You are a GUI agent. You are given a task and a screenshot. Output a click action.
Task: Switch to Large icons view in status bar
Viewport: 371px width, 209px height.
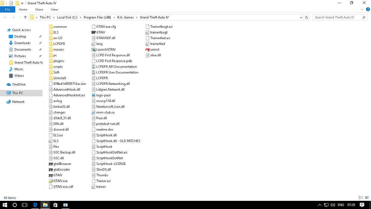[x=367, y=198]
